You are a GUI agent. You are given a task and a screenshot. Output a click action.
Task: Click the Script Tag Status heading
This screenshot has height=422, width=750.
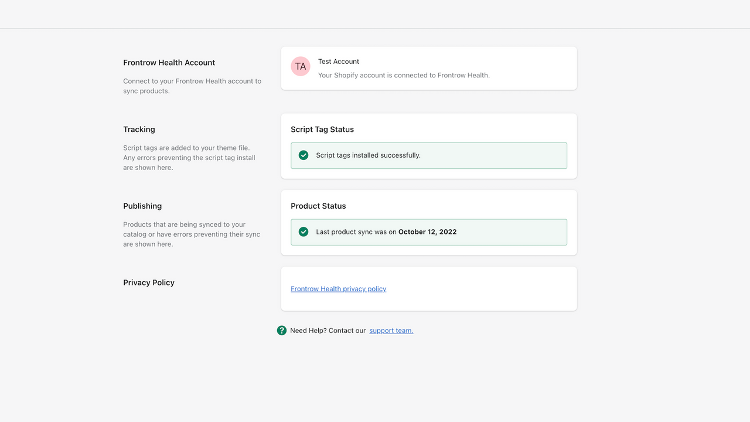tap(322, 129)
